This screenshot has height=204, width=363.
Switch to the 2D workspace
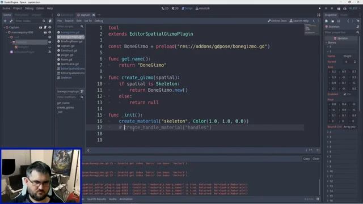(x=165, y=8)
